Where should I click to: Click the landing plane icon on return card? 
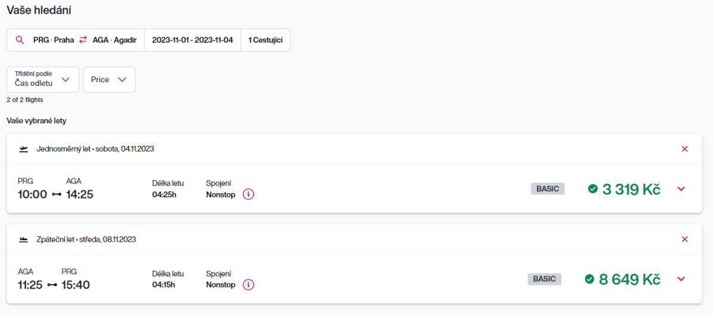point(24,240)
